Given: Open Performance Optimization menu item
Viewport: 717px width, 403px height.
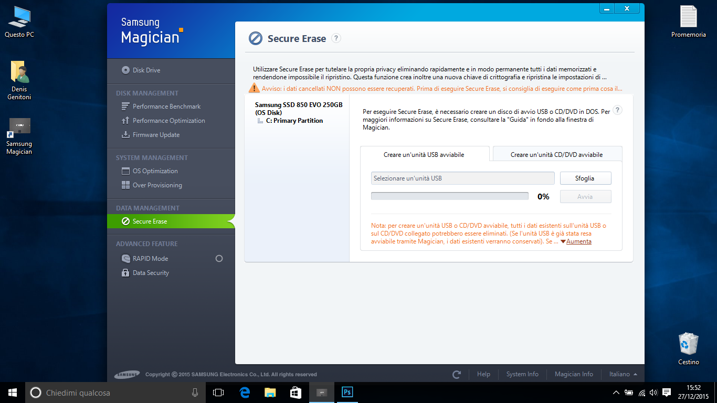Looking at the screenshot, I should click(168, 121).
